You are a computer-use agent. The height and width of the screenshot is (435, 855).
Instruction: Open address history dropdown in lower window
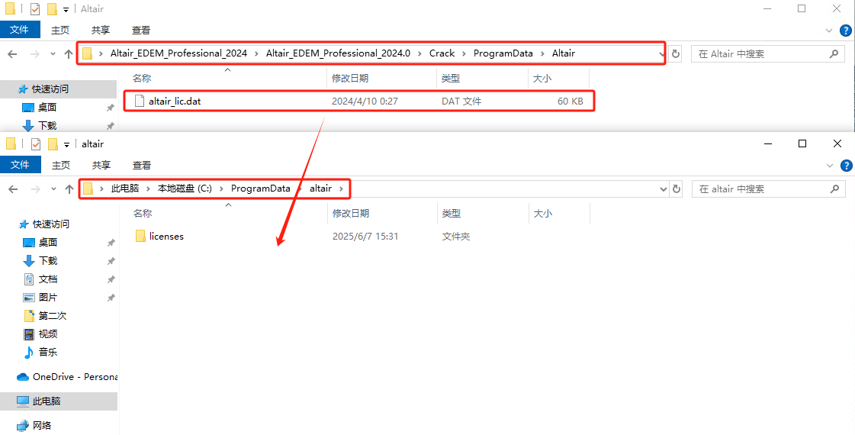coord(663,188)
